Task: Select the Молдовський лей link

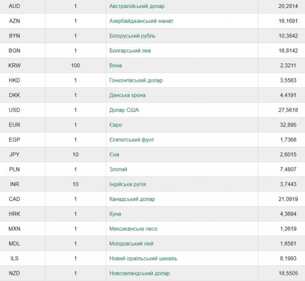Action: pyautogui.click(x=131, y=244)
